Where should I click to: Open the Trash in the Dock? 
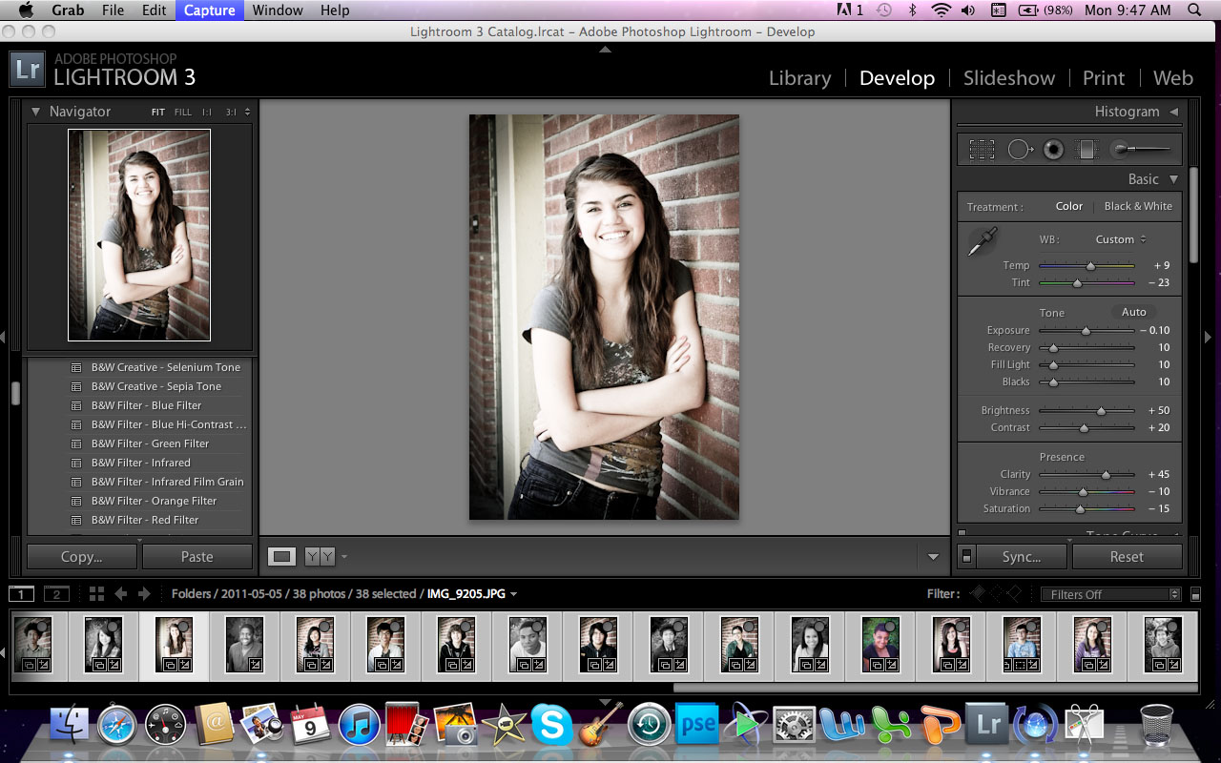click(x=1156, y=726)
